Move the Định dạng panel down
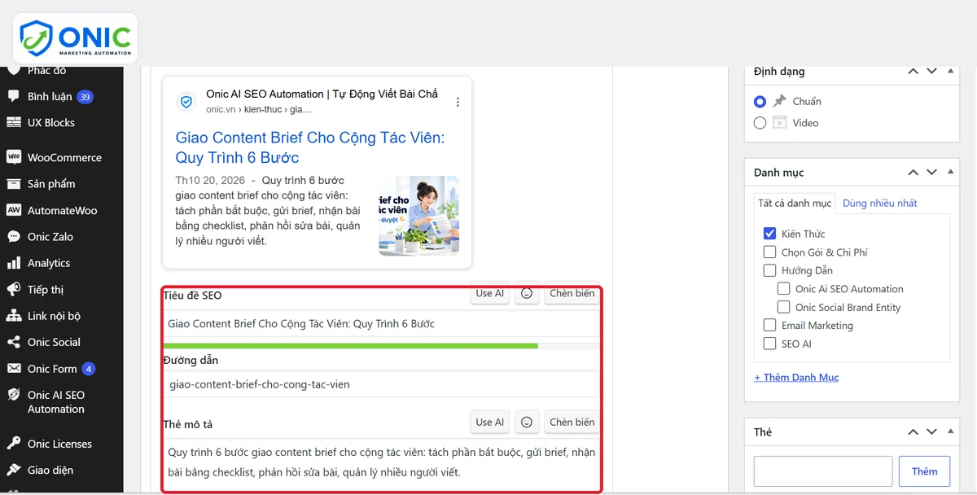 click(932, 72)
